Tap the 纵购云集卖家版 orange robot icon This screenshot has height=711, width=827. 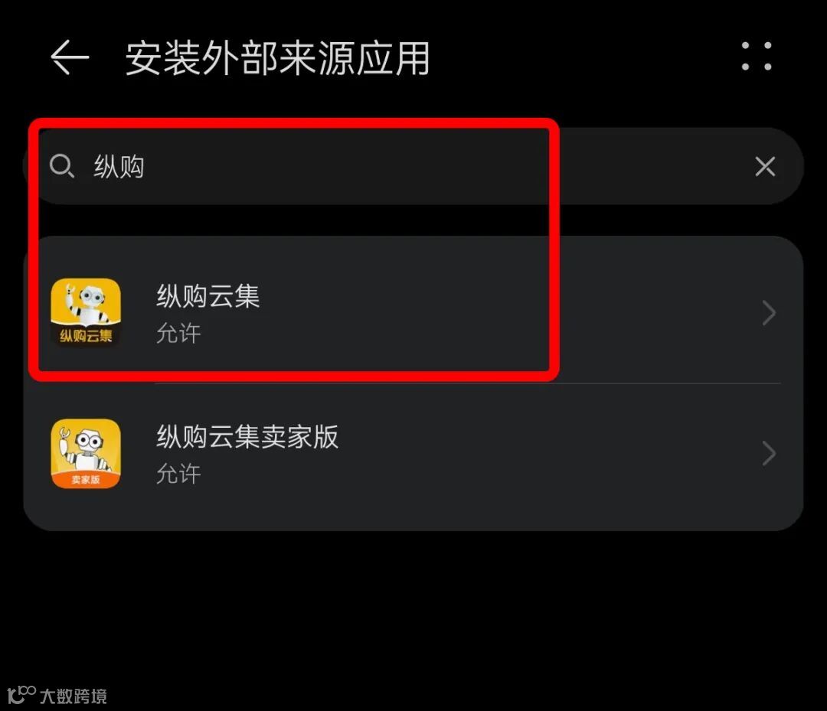[x=86, y=453]
